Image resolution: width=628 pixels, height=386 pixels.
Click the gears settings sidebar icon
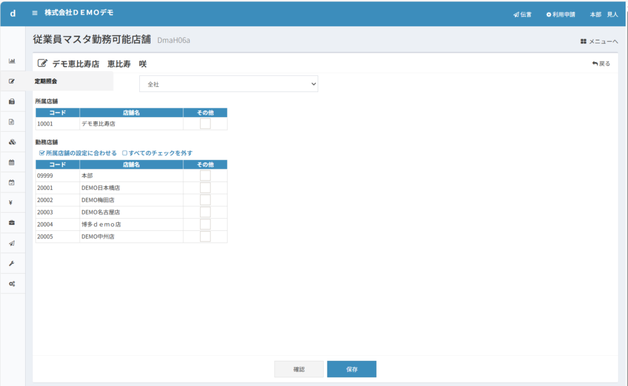click(12, 284)
